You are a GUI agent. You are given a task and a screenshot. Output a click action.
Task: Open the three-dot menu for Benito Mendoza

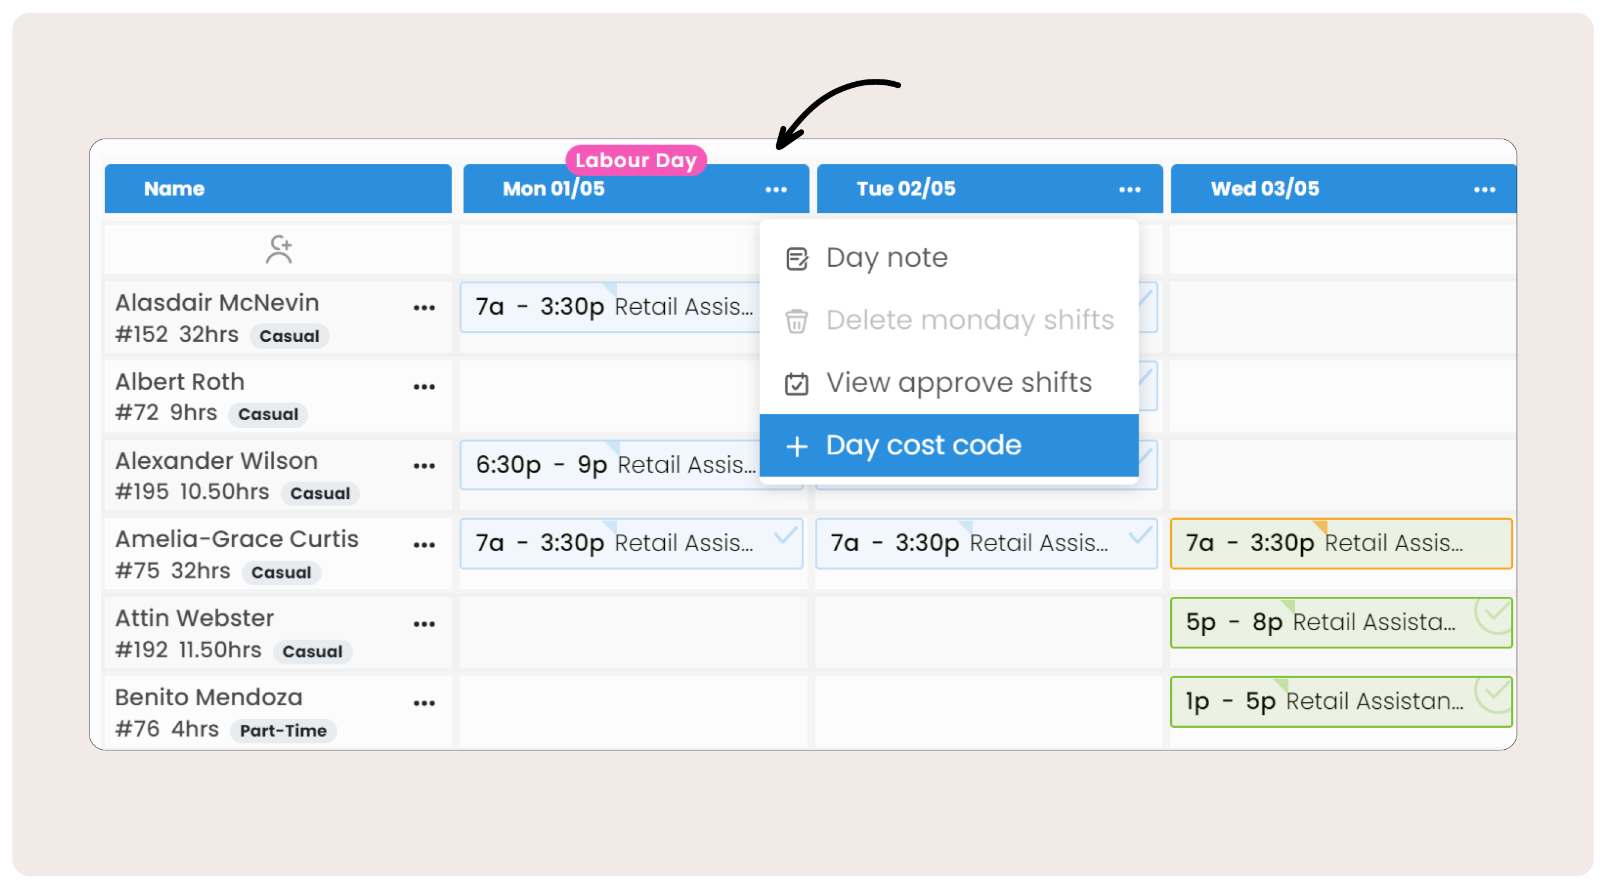[424, 703]
